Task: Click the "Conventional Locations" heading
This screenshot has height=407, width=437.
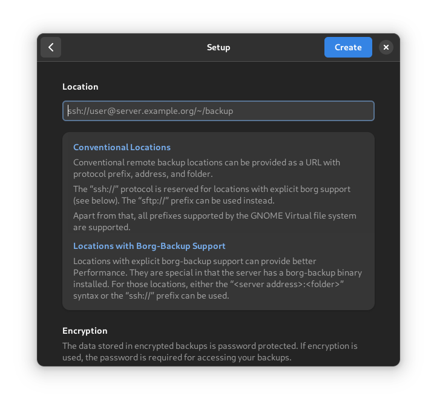Action: point(122,147)
